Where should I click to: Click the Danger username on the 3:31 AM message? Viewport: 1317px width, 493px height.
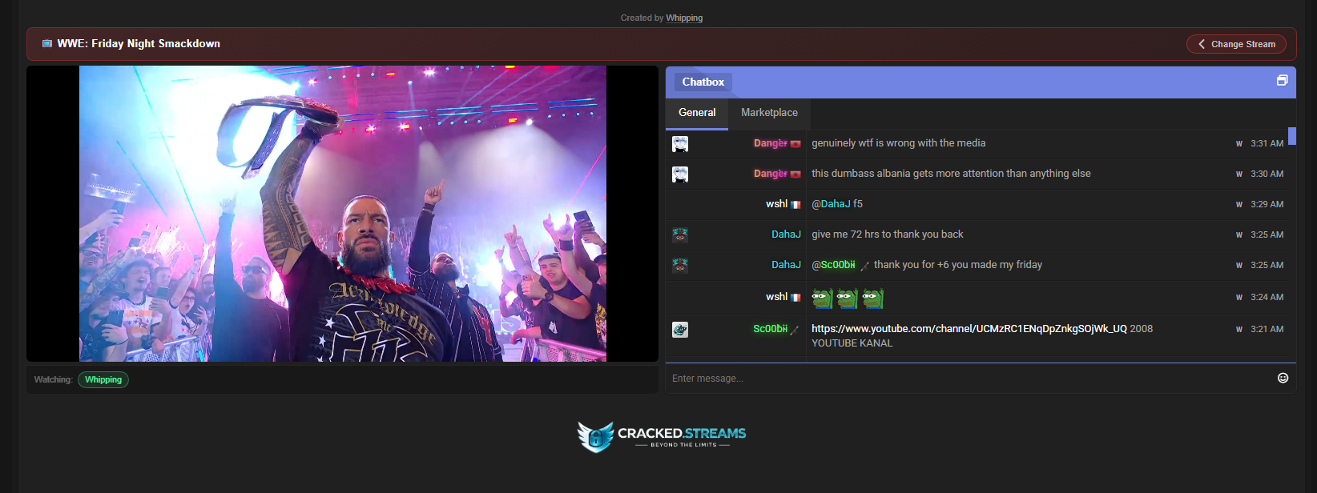click(771, 143)
